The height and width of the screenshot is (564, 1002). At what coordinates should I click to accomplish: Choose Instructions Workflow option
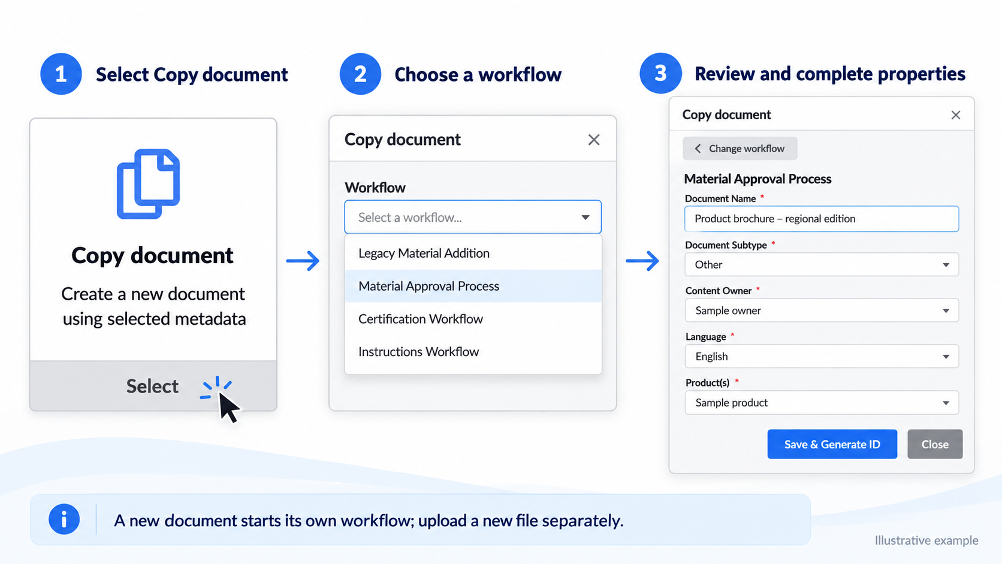[473, 352]
